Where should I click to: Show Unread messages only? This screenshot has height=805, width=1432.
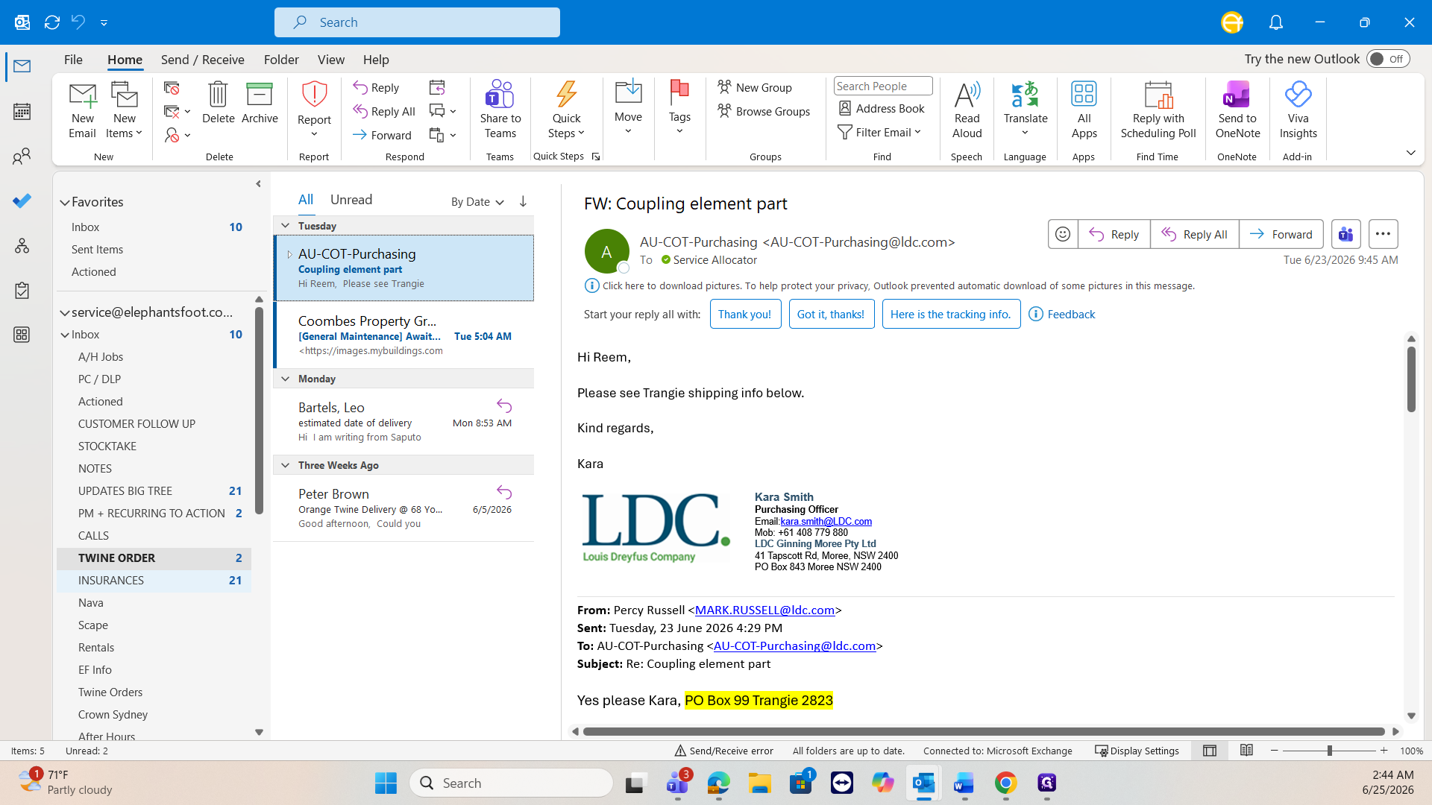pos(351,200)
